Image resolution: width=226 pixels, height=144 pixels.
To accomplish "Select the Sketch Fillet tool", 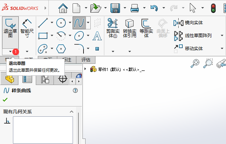I will coord(79,48).
